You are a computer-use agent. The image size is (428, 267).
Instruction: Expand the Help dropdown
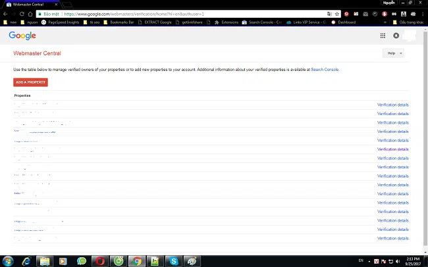pyautogui.click(x=393, y=53)
